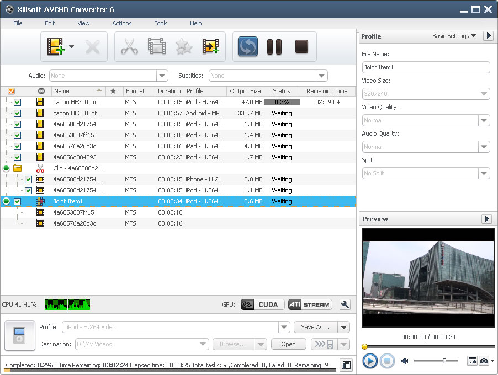The image size is (498, 375).
Task: Open the Actions menu
Action: (x=122, y=23)
